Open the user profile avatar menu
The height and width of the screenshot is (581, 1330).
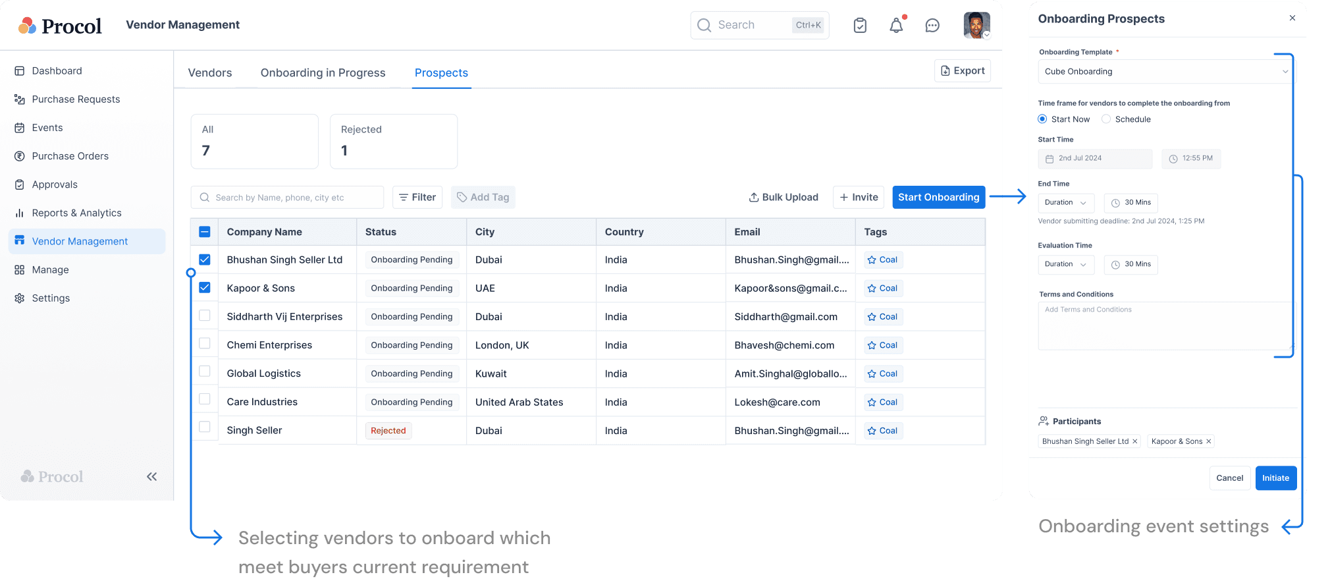[x=977, y=25]
